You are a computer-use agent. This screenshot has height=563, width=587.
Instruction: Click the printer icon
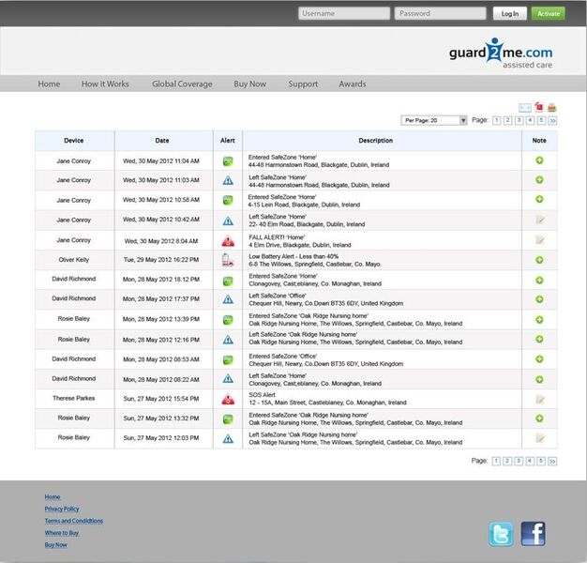point(551,108)
